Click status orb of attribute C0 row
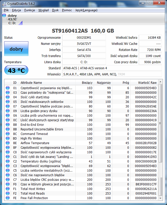This screenshot has height=205, width=167. (x=8, y=152)
